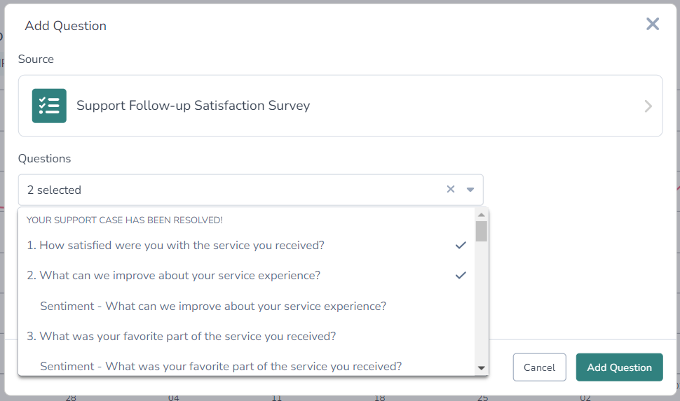Image resolution: width=680 pixels, height=401 pixels.
Task: Click the Cancel button
Action: [539, 367]
